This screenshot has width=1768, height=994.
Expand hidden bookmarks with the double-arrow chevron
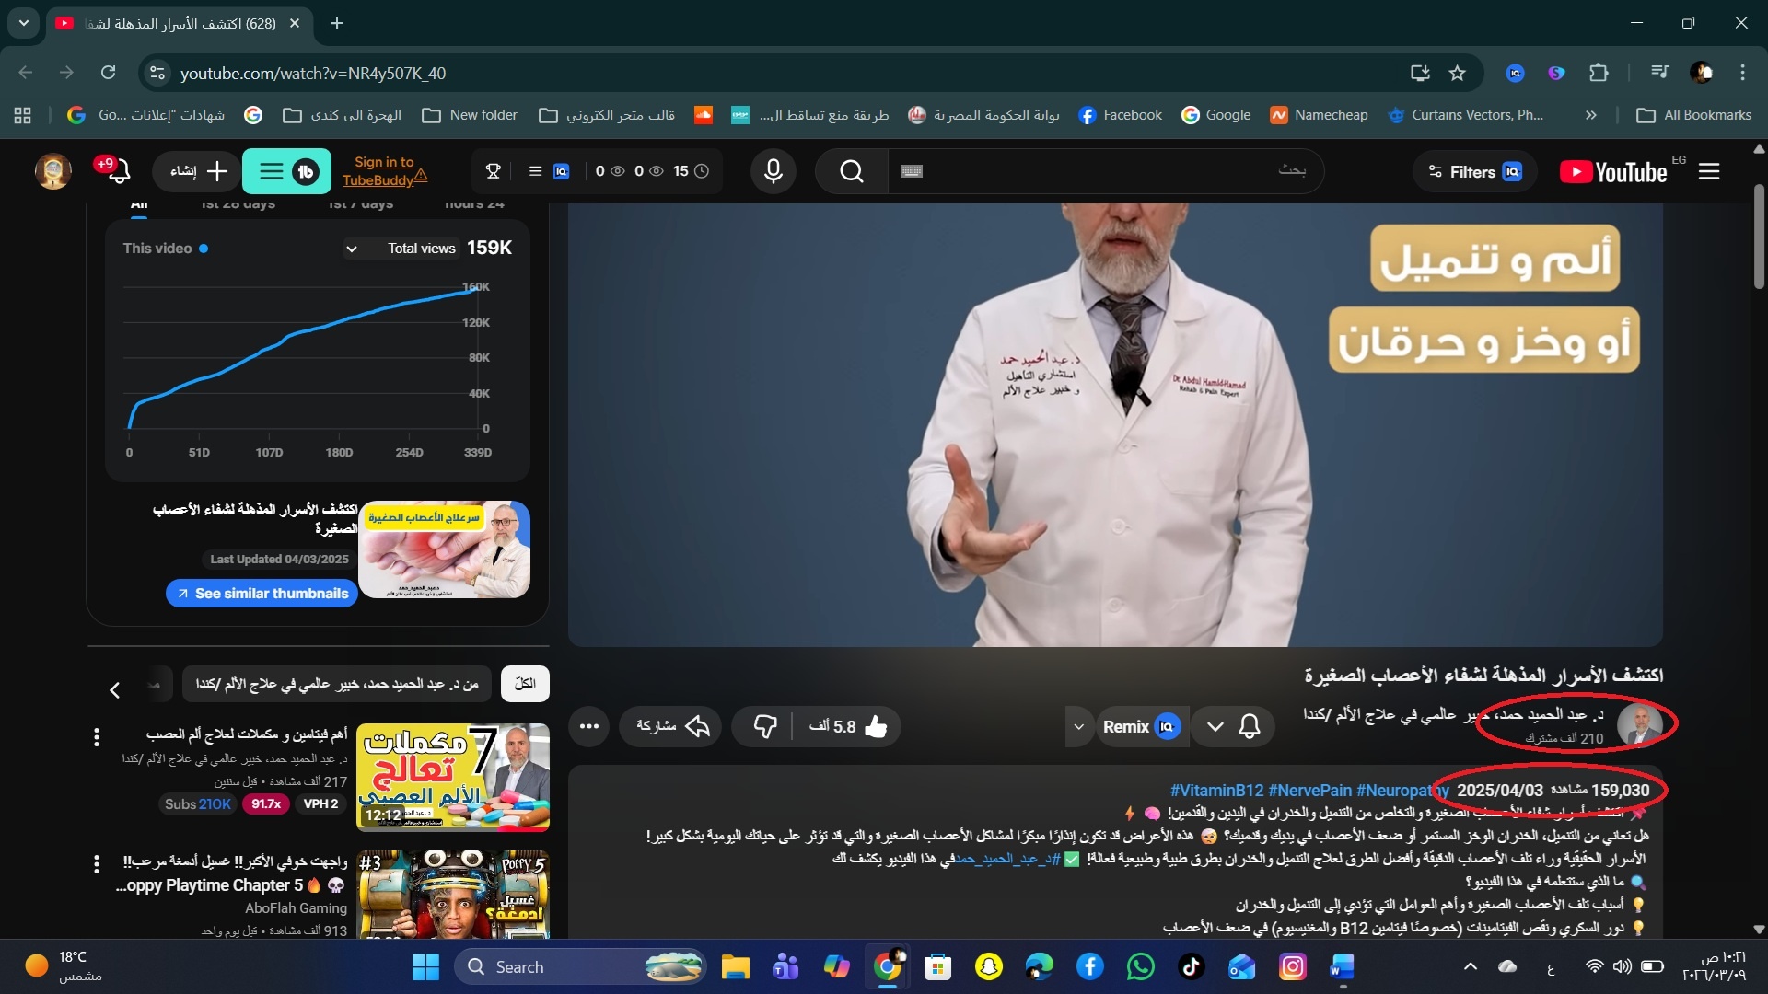point(1590,114)
